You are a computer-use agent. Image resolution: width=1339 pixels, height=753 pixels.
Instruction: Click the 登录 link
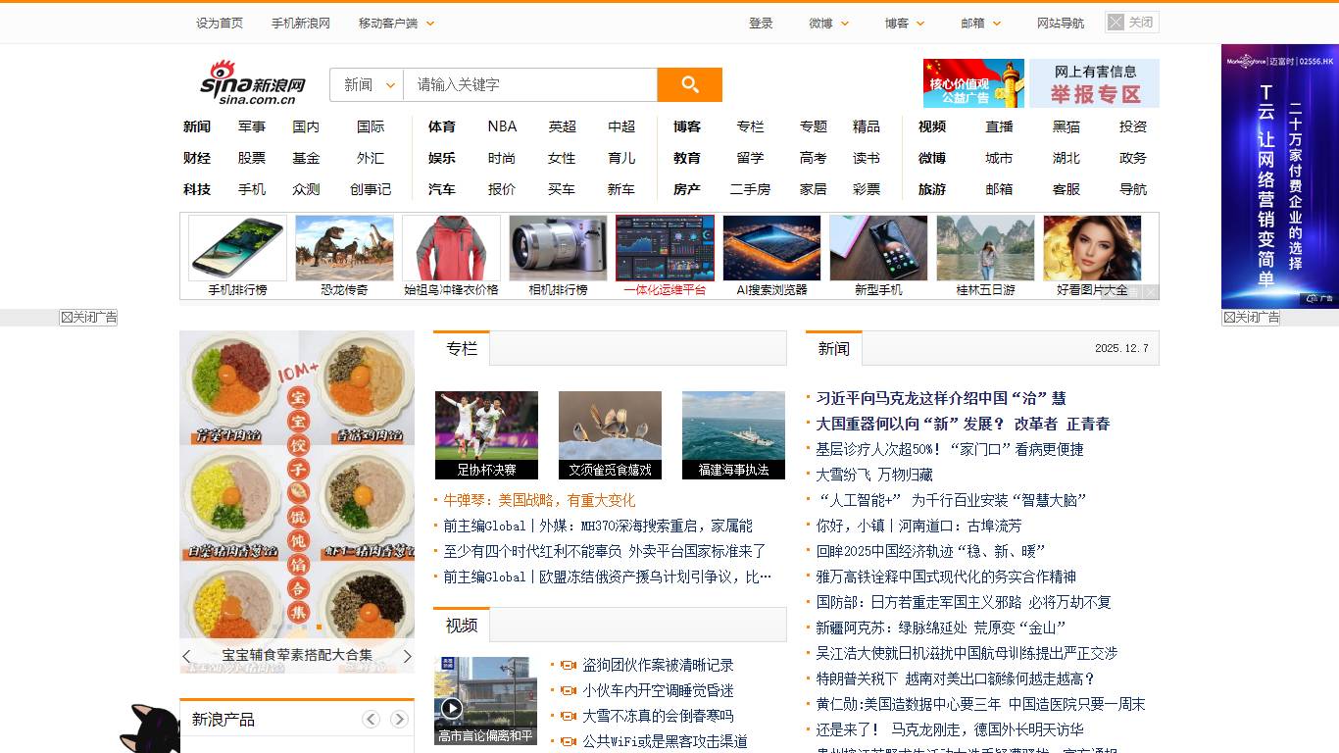pos(762,23)
